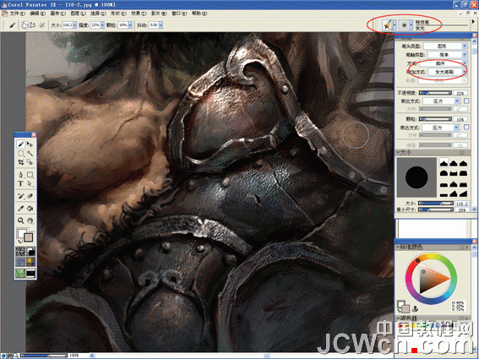Open the Look selector in toolbox
This screenshot has width=479, height=359.
[20, 273]
